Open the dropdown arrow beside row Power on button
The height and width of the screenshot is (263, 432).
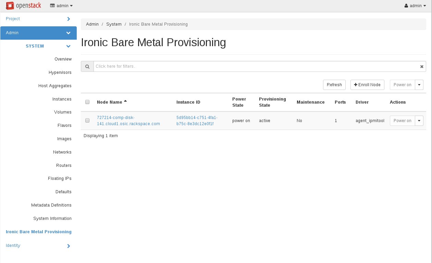coord(419,120)
